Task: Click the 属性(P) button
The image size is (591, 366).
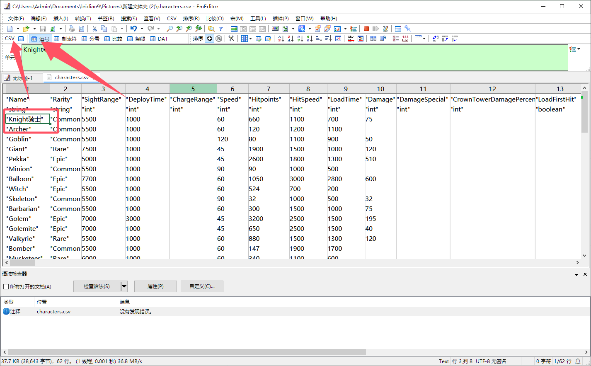Action: 155,286
